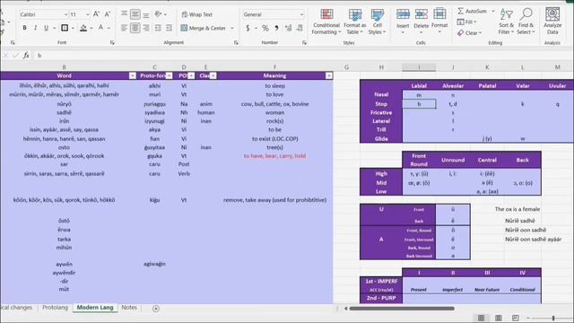
Task: Open POS column filter dropdown
Action: pyautogui.click(x=191, y=75)
